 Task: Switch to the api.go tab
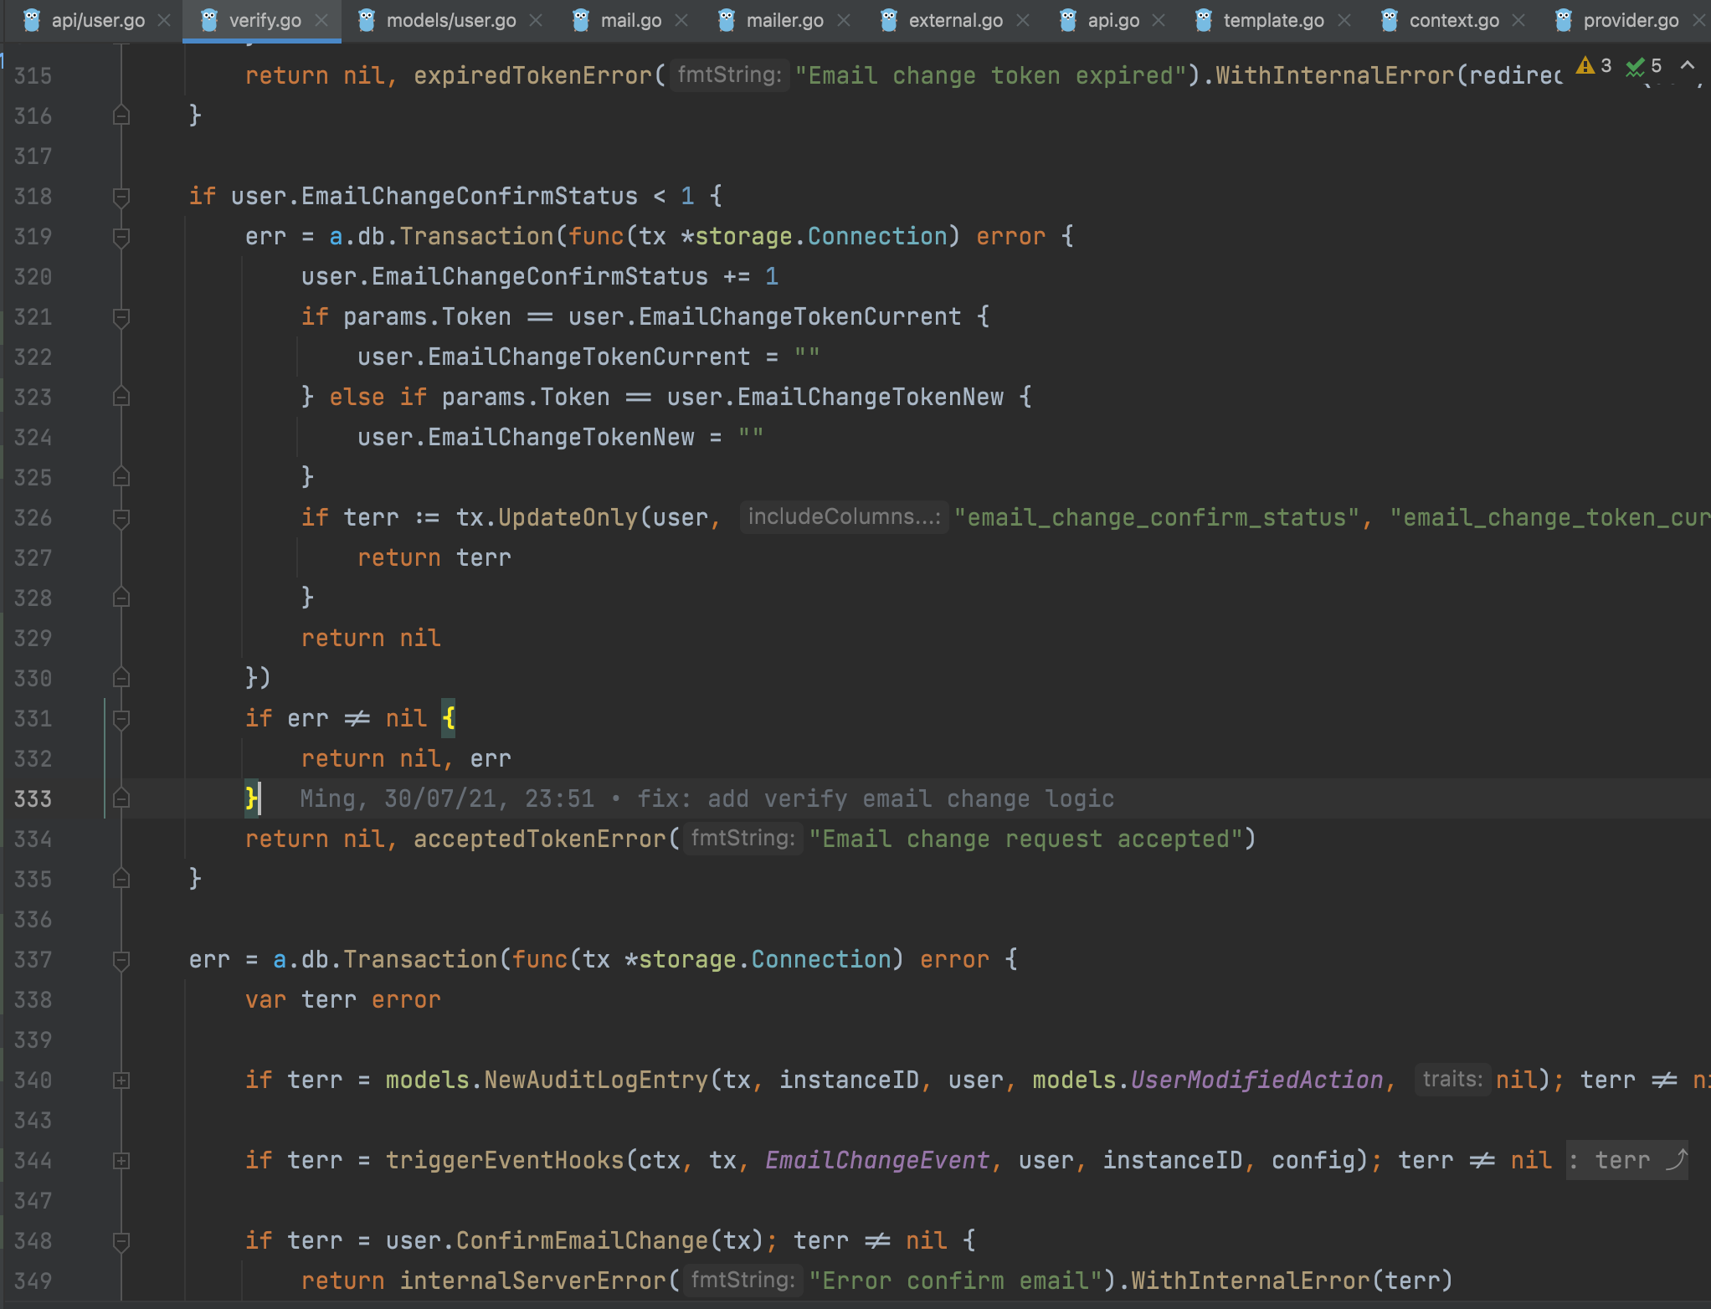[x=1113, y=20]
